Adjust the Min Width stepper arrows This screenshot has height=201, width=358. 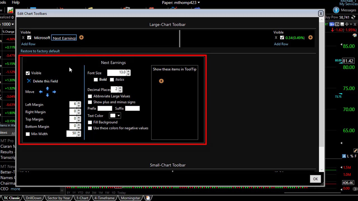pyautogui.click(x=79, y=134)
